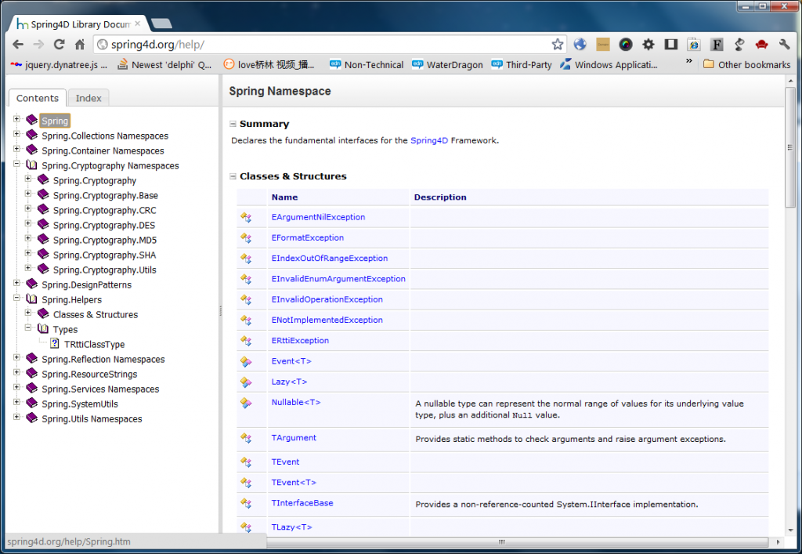Click the F extension icon in toolbar
The image size is (802, 554).
pyautogui.click(x=717, y=45)
